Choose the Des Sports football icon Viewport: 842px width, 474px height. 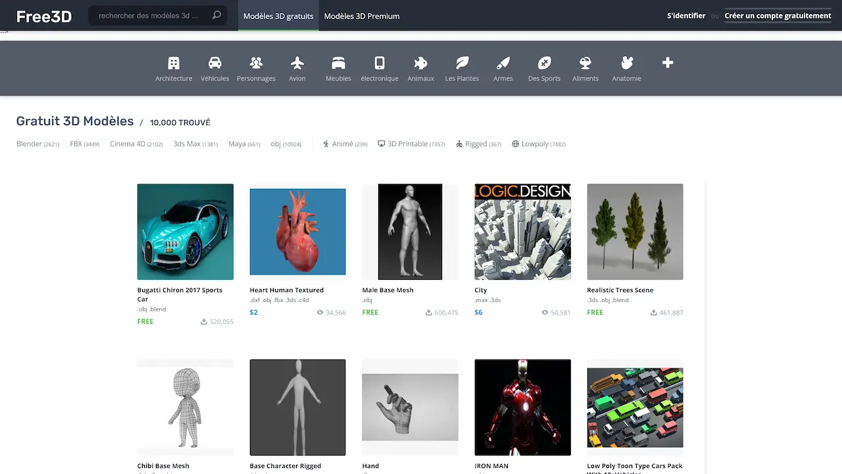pyautogui.click(x=544, y=63)
